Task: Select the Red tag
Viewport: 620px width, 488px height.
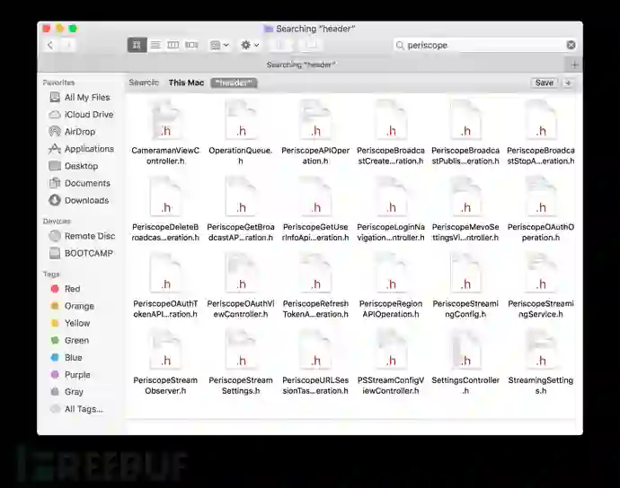Action: (66, 289)
